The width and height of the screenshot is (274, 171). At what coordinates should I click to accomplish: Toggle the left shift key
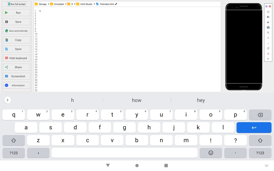(x=14, y=140)
